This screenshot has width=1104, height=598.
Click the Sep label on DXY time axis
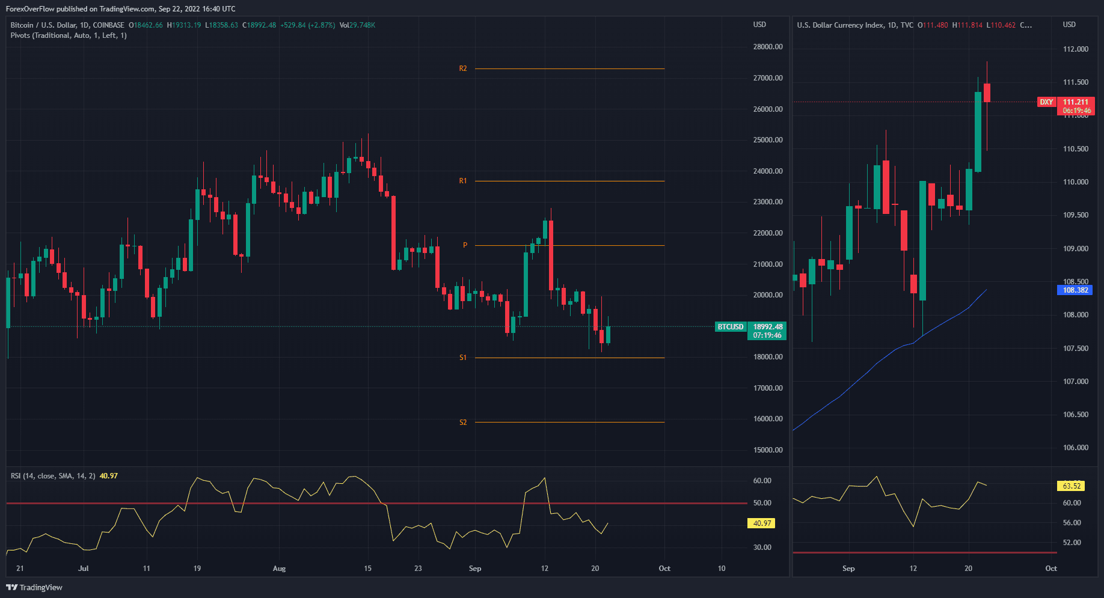point(848,569)
